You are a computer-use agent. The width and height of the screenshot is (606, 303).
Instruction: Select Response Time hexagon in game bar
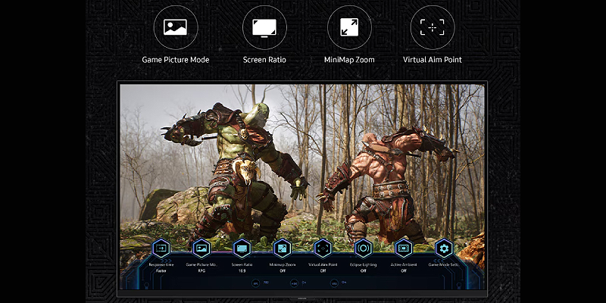161,248
